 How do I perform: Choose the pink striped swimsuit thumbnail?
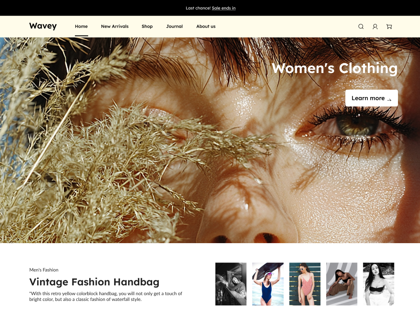[305, 284]
